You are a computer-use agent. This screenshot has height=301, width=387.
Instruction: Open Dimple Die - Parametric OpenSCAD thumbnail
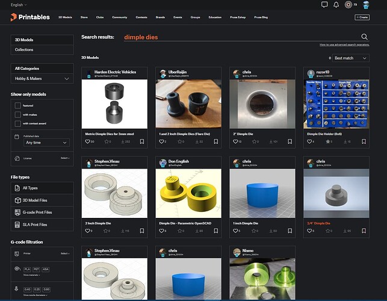pyautogui.click(x=188, y=193)
